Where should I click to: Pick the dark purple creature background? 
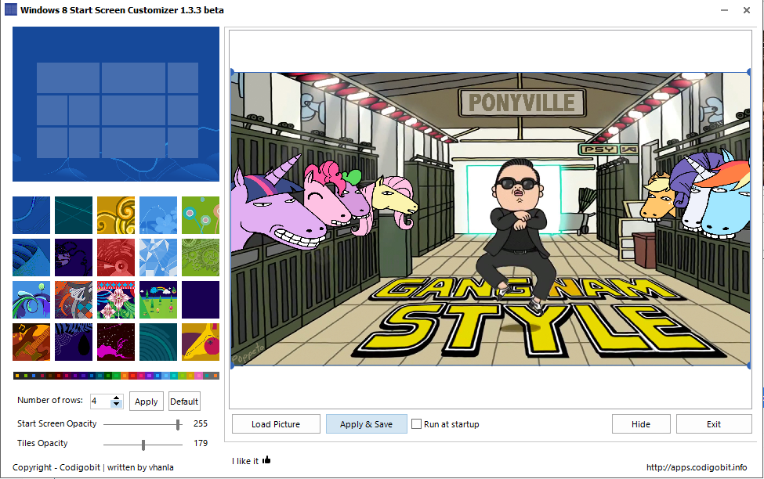pos(74,258)
